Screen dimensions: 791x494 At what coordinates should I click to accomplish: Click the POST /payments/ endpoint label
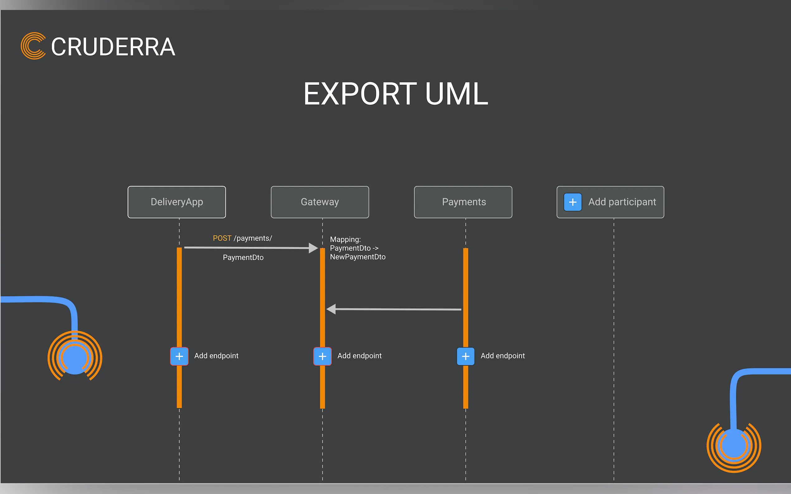pyautogui.click(x=242, y=238)
